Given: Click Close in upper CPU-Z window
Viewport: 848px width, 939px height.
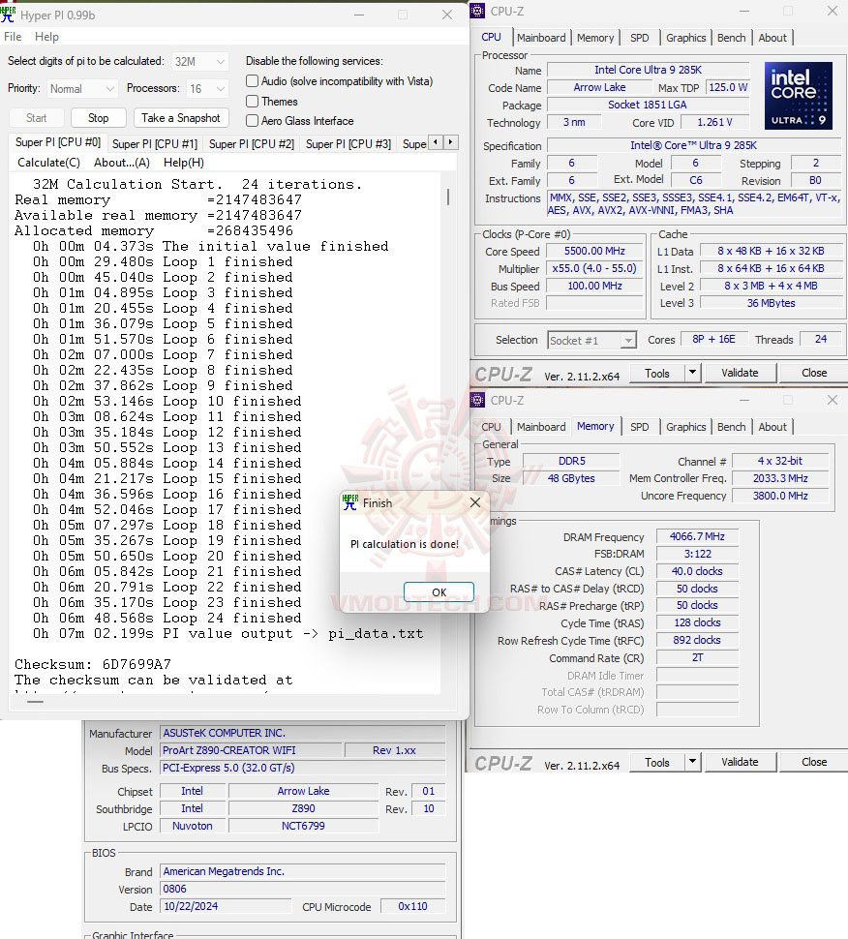Looking at the screenshot, I should (814, 373).
